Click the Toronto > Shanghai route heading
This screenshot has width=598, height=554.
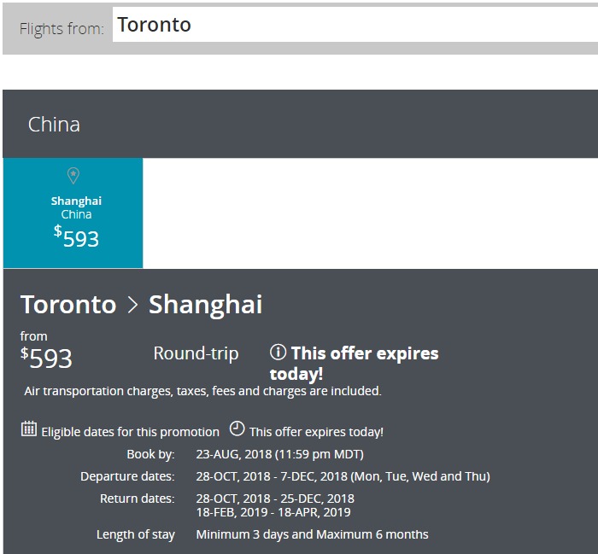click(x=142, y=305)
